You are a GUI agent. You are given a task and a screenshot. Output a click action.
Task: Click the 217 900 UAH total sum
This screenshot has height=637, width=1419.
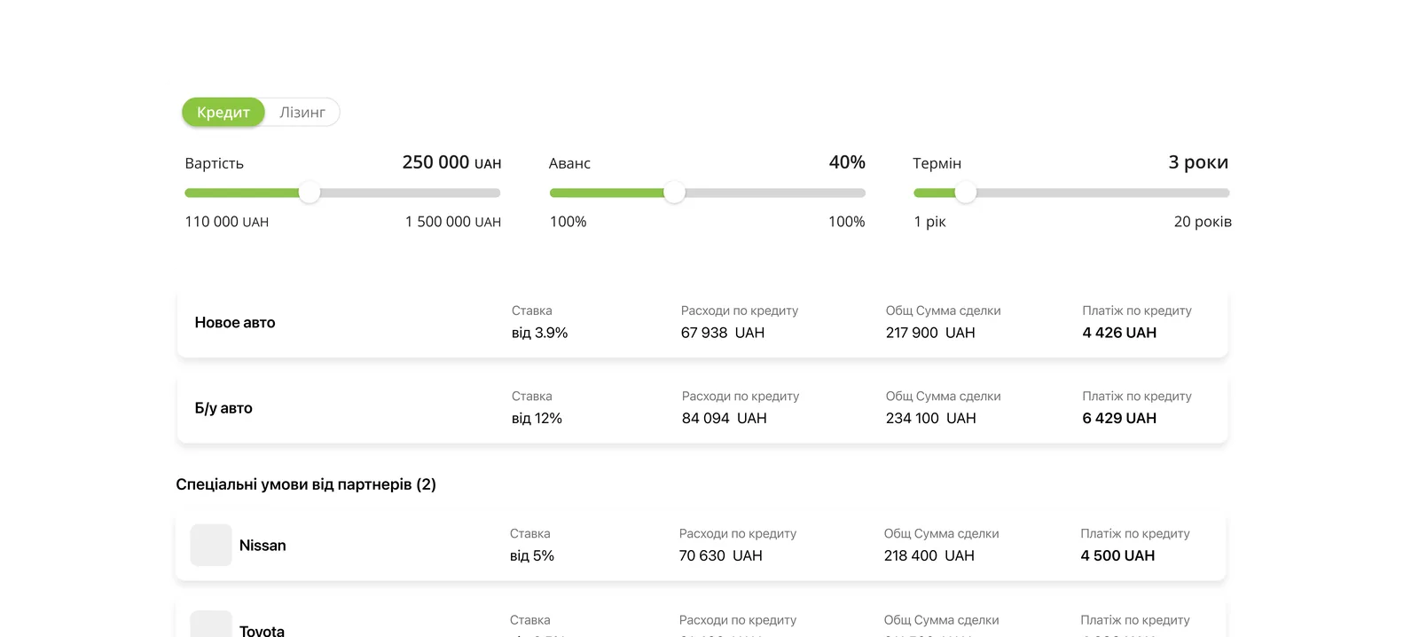pos(930,333)
